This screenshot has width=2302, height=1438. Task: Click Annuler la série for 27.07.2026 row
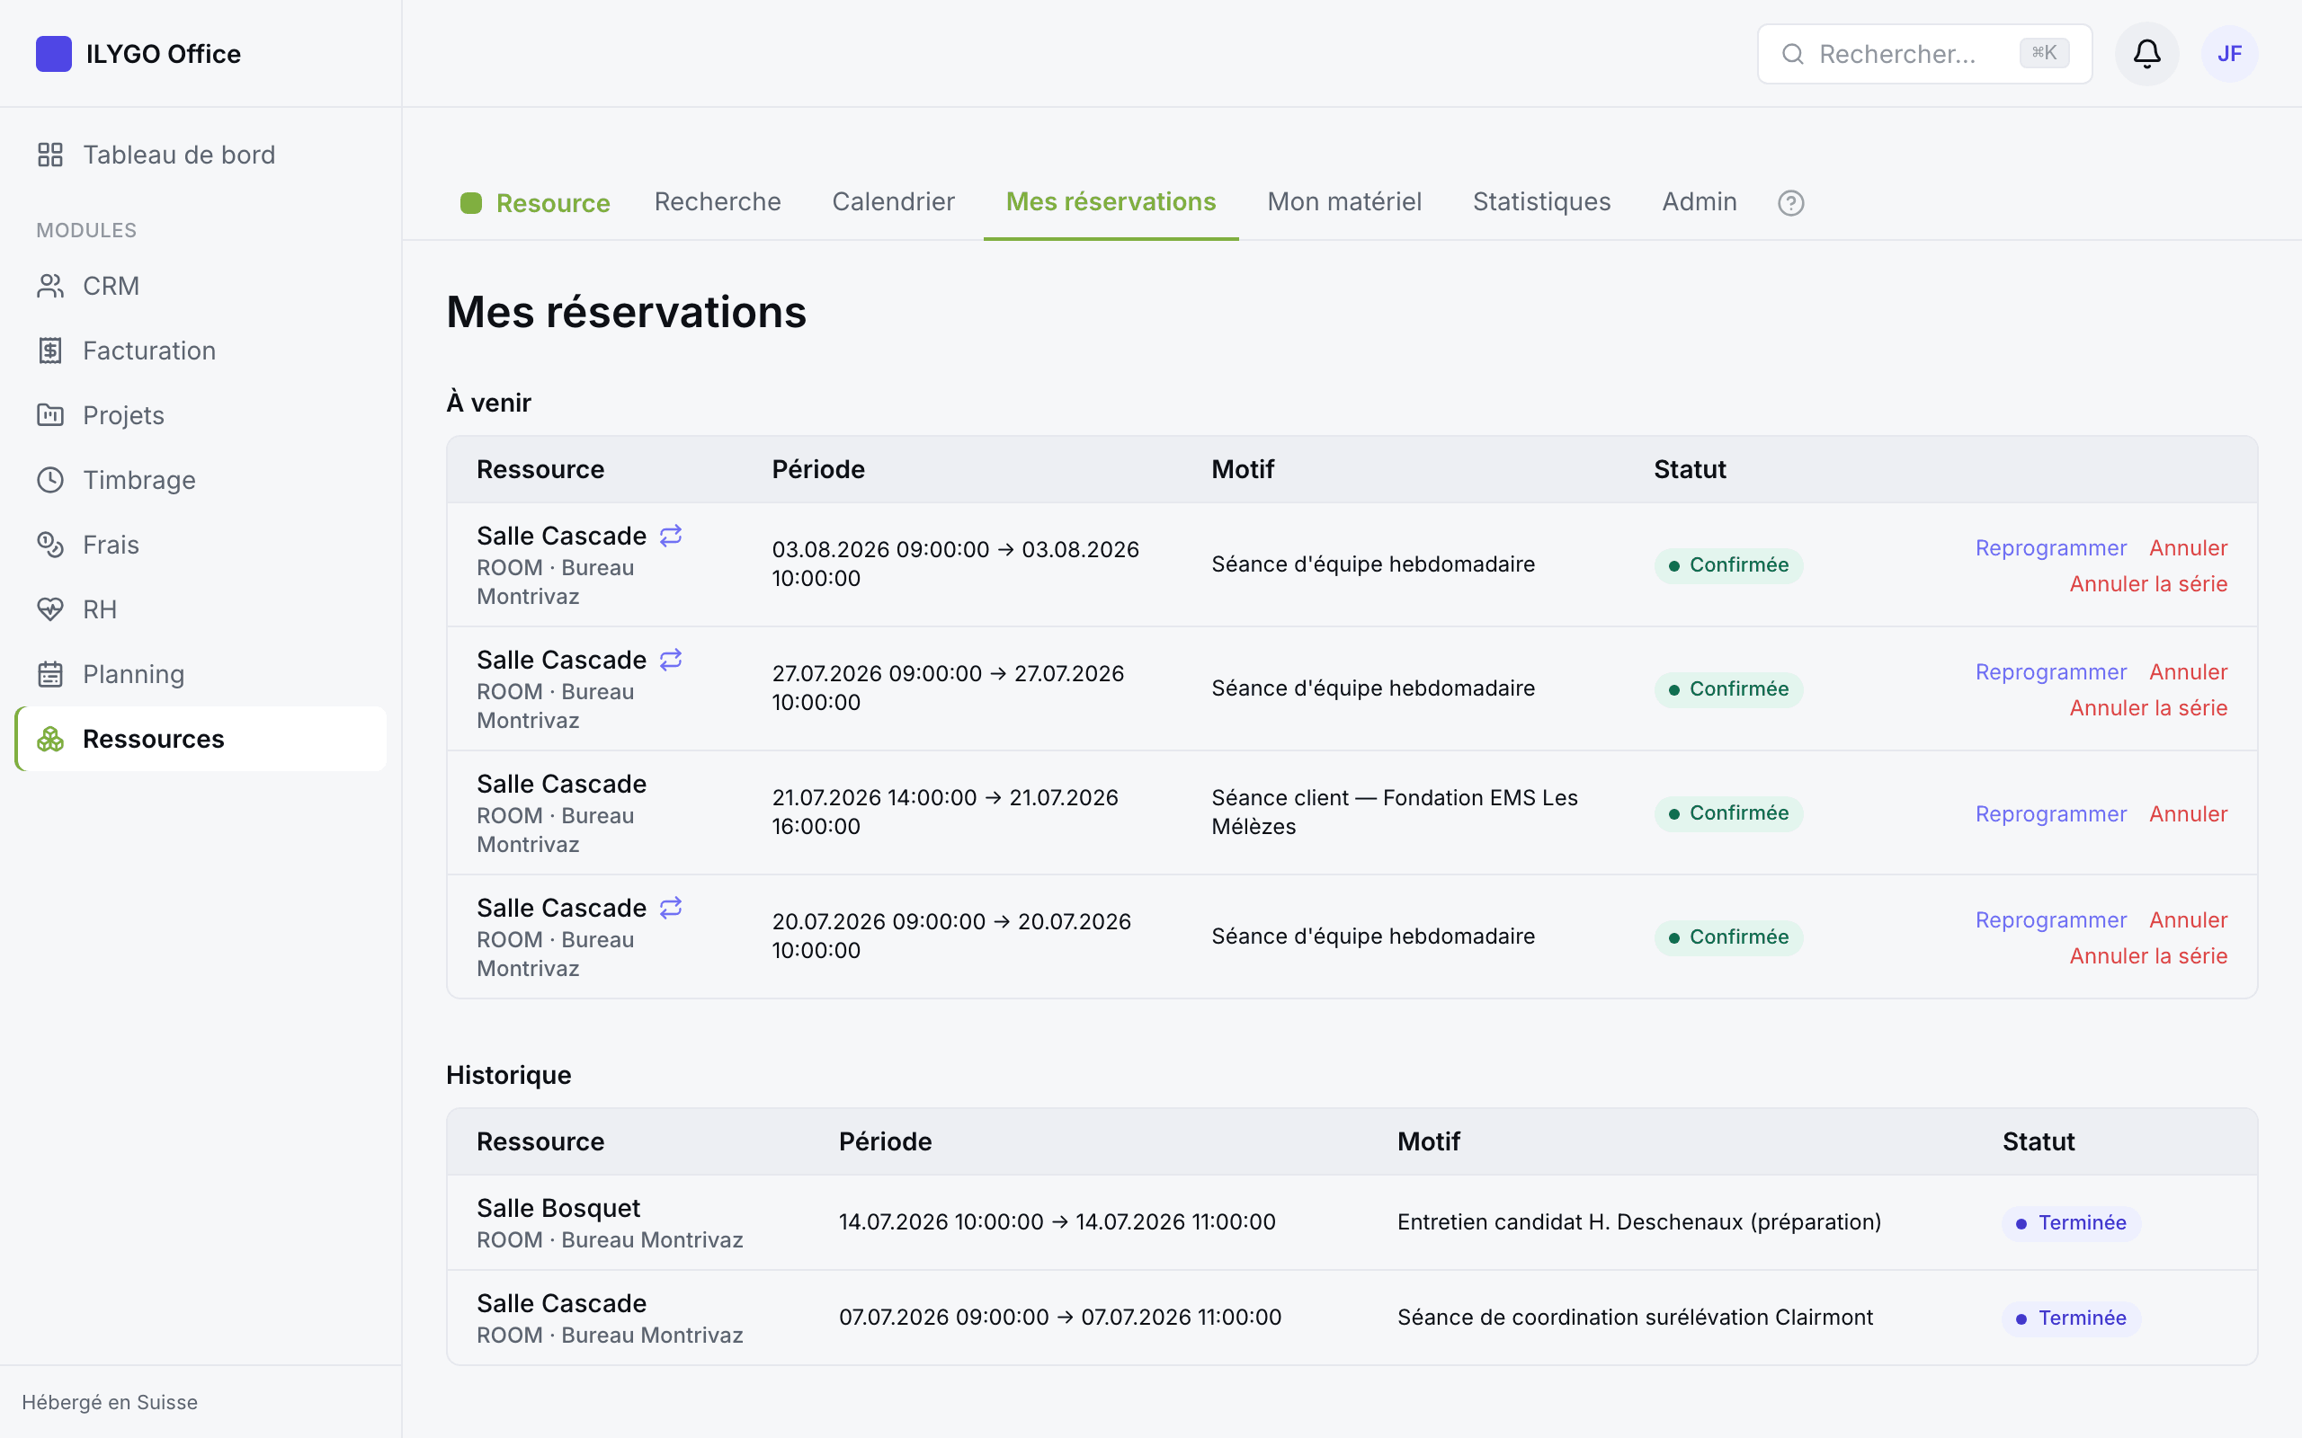point(2148,708)
